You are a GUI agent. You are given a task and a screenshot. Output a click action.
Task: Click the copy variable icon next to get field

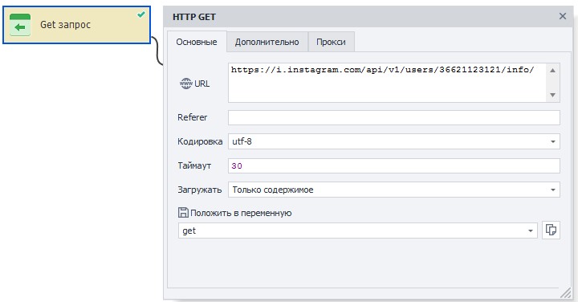551,230
